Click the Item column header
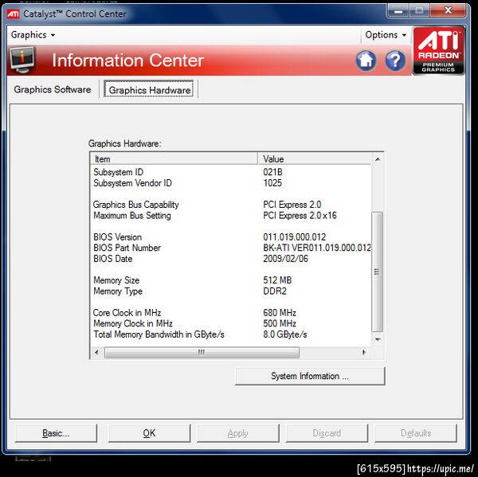Screen dimensions: 478x477 coord(174,158)
